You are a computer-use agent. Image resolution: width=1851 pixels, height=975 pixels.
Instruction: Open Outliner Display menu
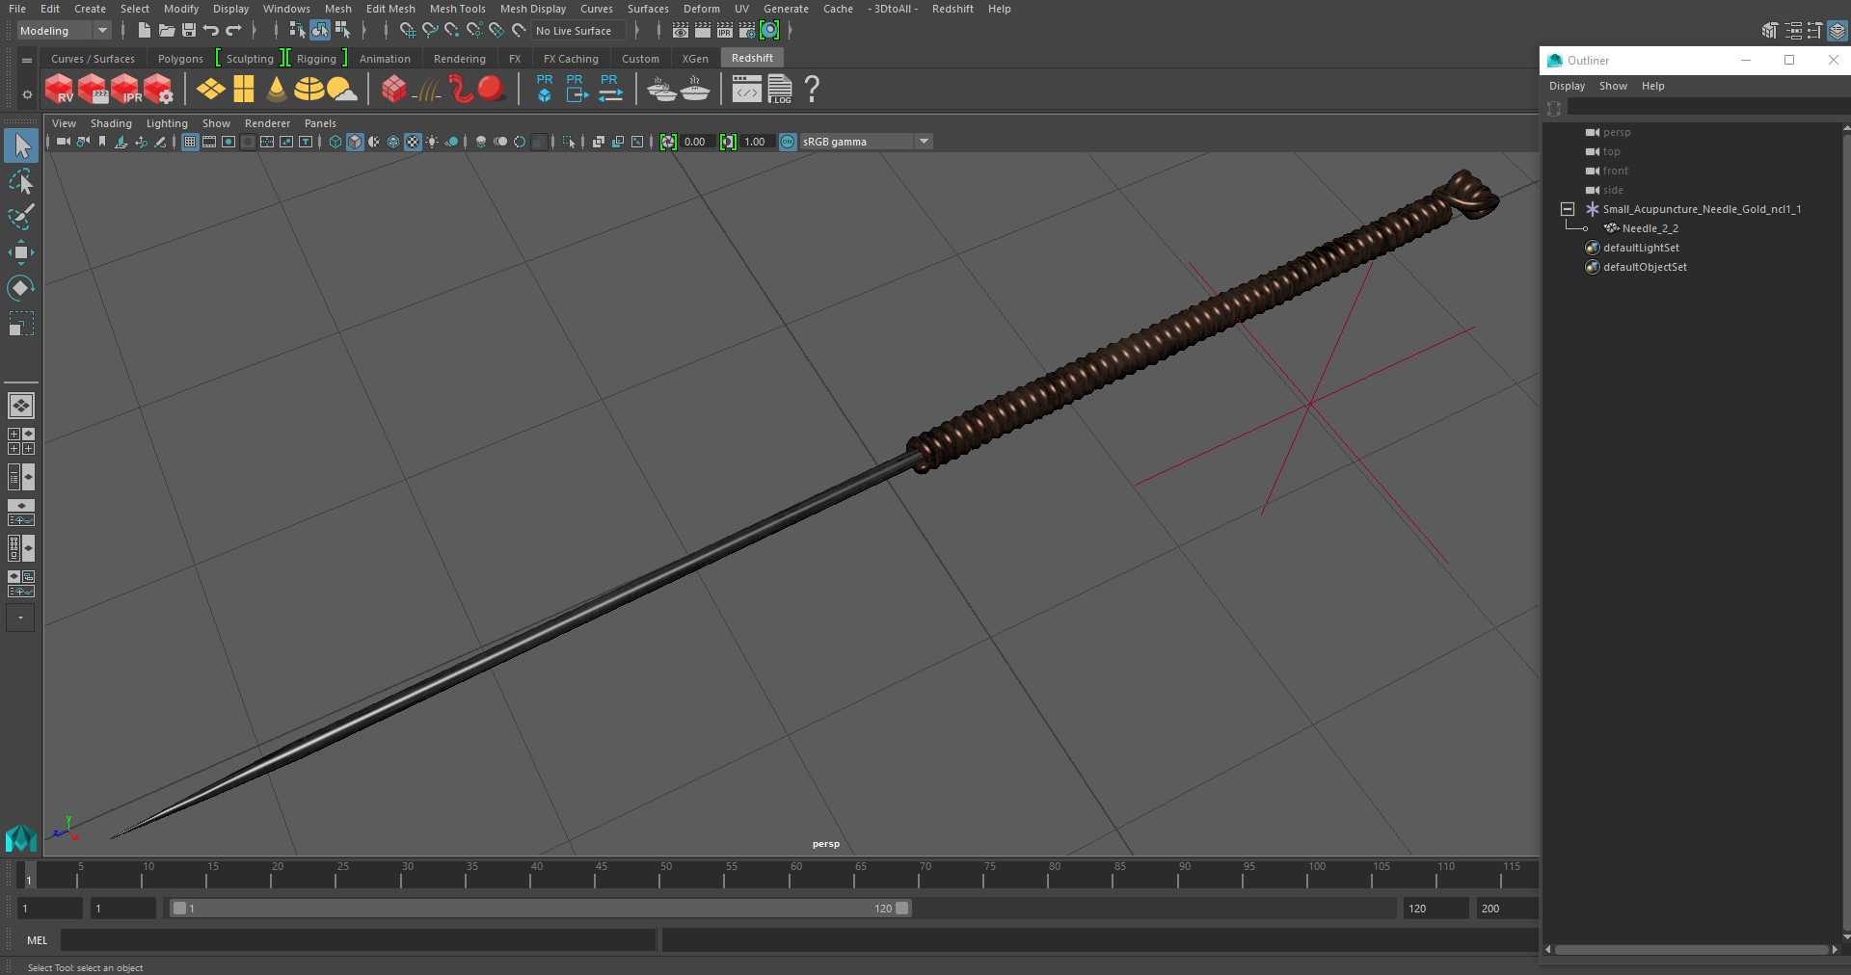tap(1567, 86)
